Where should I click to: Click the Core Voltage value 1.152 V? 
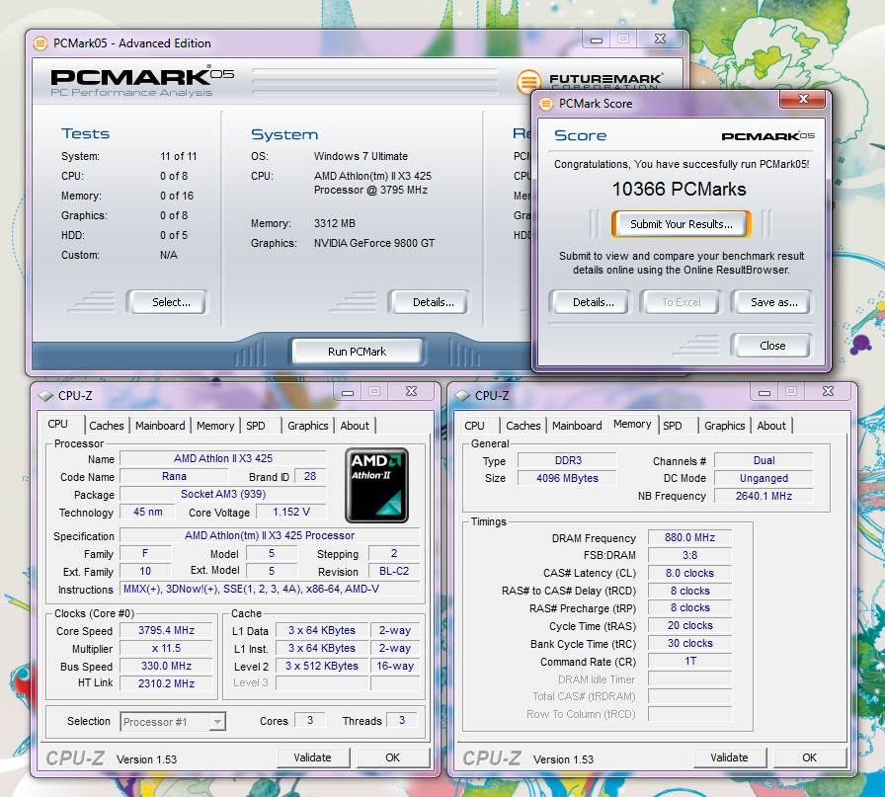pyautogui.click(x=291, y=512)
